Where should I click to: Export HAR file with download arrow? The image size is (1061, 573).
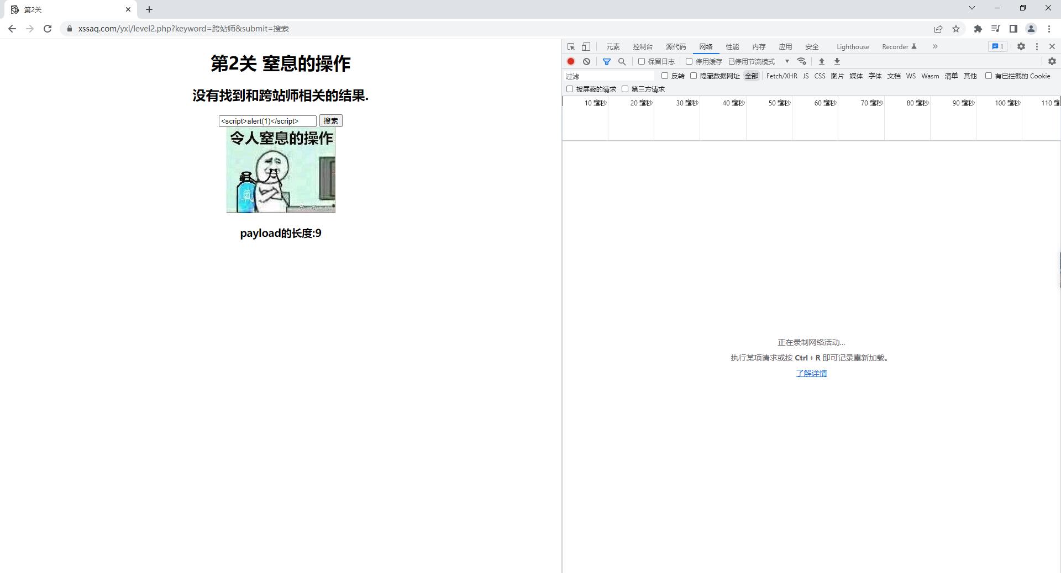click(837, 61)
